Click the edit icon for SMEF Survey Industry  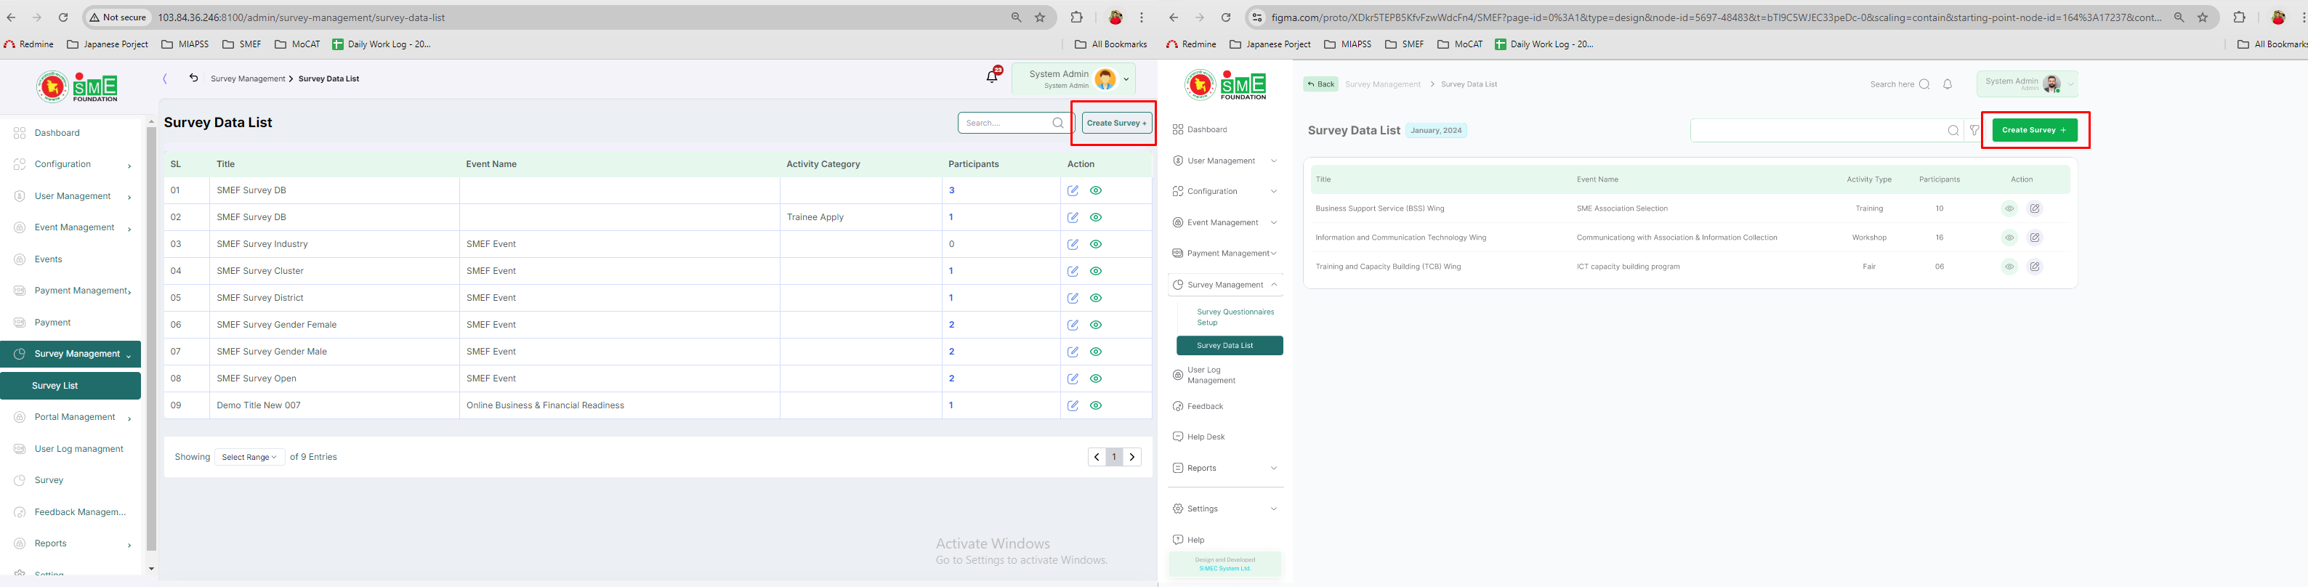(1073, 244)
